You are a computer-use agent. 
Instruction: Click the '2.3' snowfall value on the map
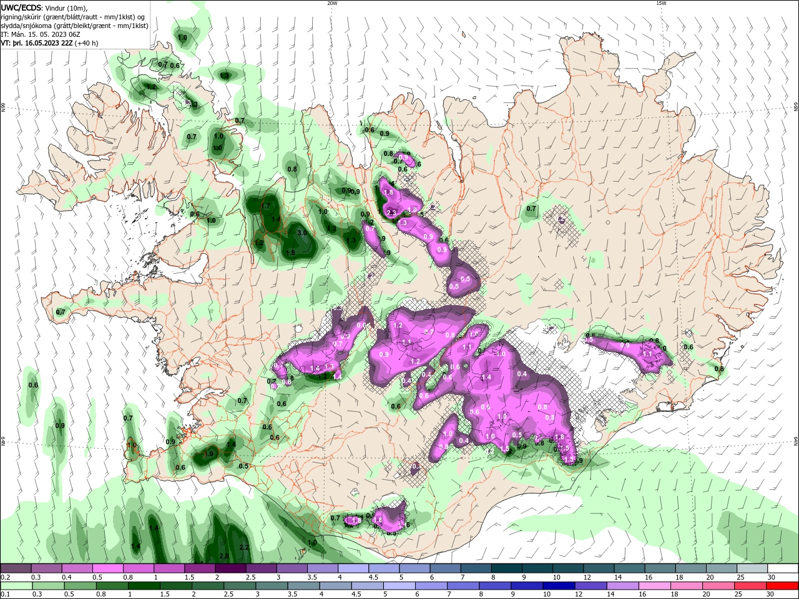392,213
